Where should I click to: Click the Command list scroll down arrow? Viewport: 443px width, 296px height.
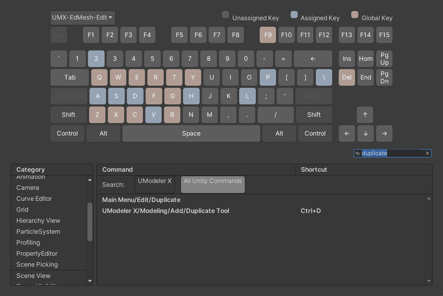tap(429, 281)
